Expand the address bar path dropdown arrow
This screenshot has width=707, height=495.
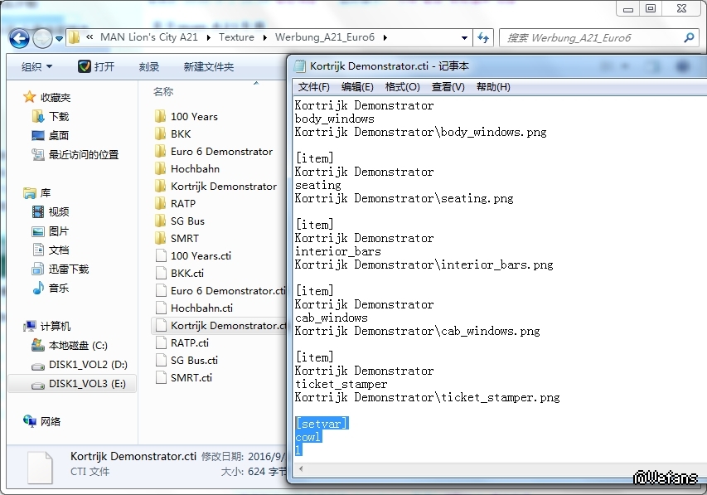(x=464, y=38)
